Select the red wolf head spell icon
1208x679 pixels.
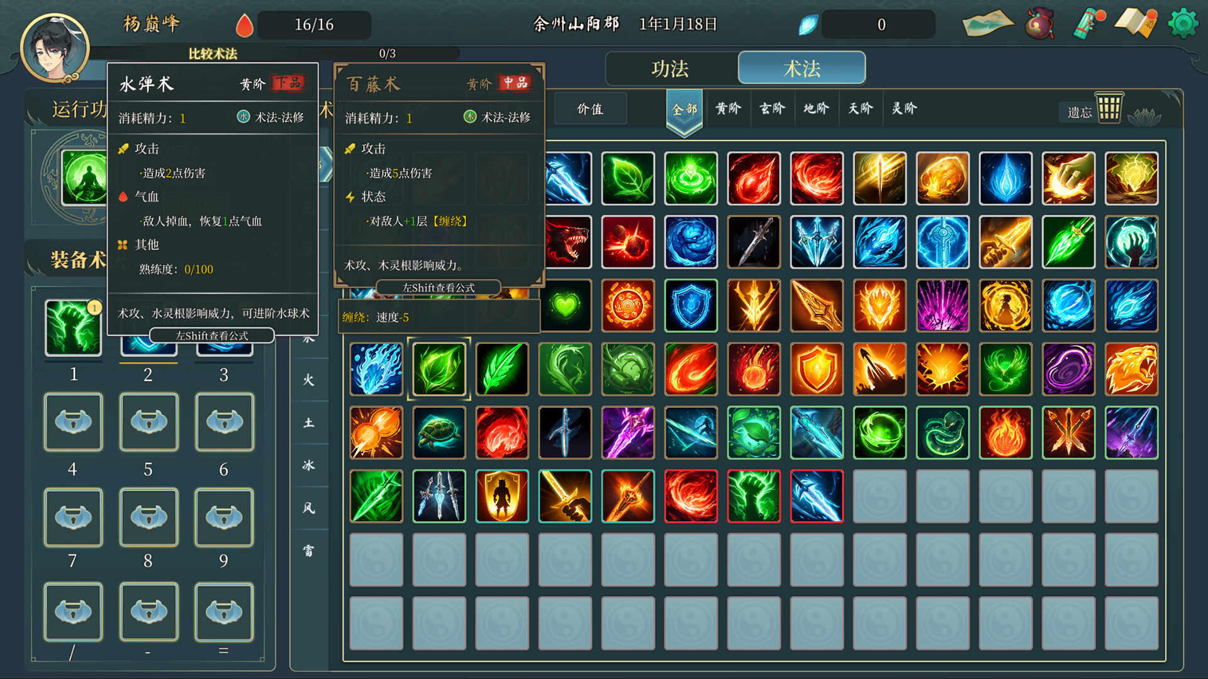[568, 242]
